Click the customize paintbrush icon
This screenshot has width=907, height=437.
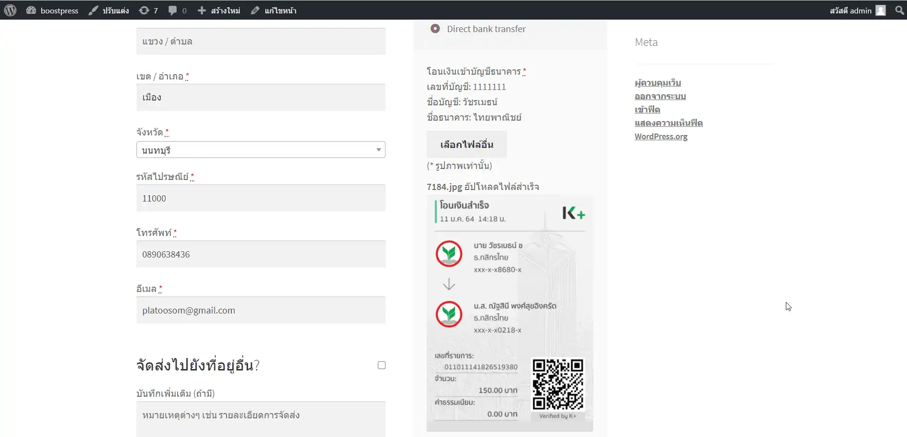tap(93, 10)
